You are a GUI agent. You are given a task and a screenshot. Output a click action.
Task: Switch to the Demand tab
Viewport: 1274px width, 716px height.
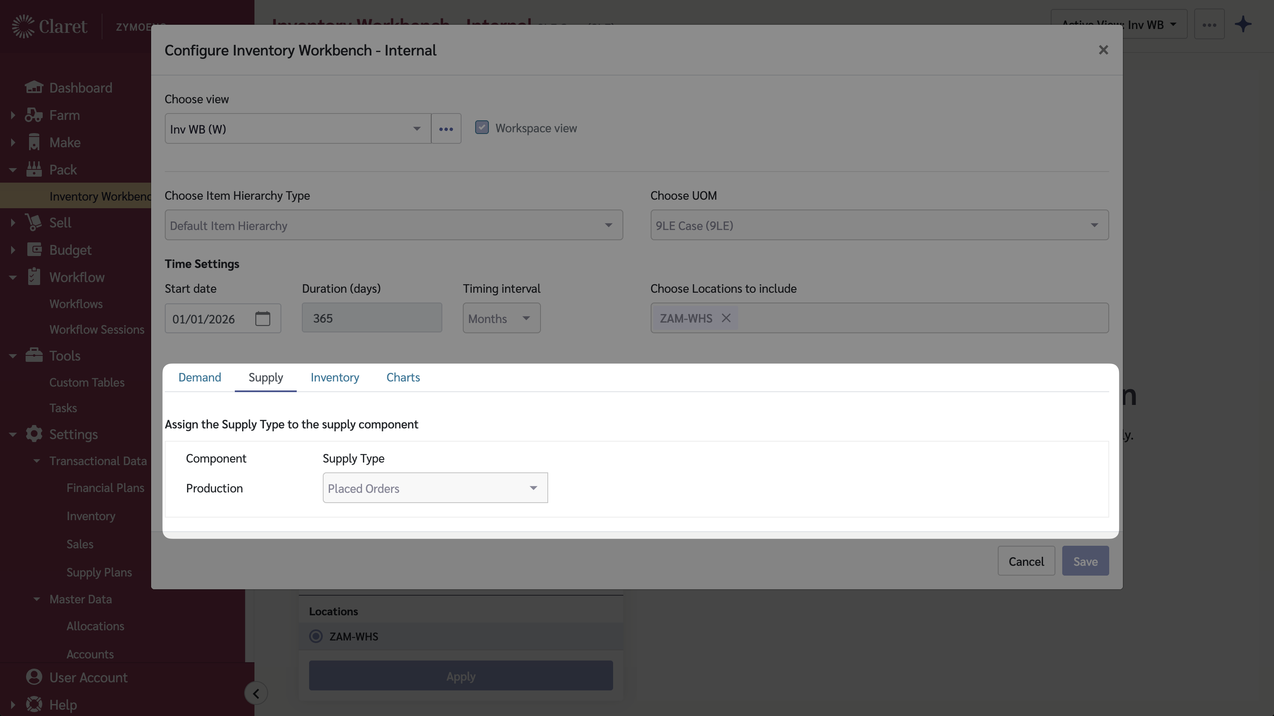199,377
